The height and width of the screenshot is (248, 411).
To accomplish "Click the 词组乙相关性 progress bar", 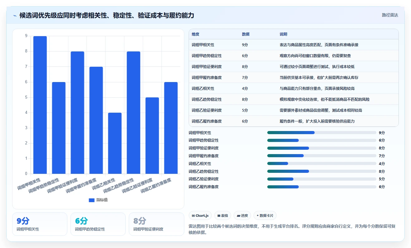I will tap(322, 163).
